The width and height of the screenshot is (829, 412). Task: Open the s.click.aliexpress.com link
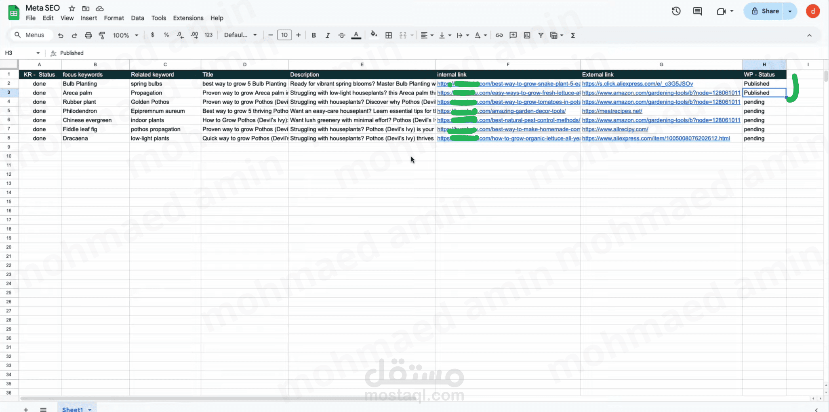(x=638, y=84)
